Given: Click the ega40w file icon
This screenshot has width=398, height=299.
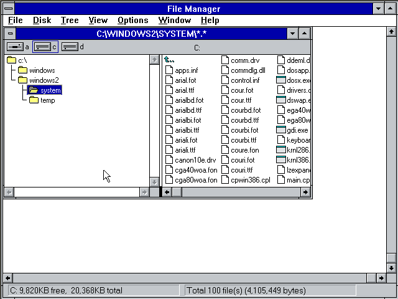Looking at the screenshot, I should 281,110.
